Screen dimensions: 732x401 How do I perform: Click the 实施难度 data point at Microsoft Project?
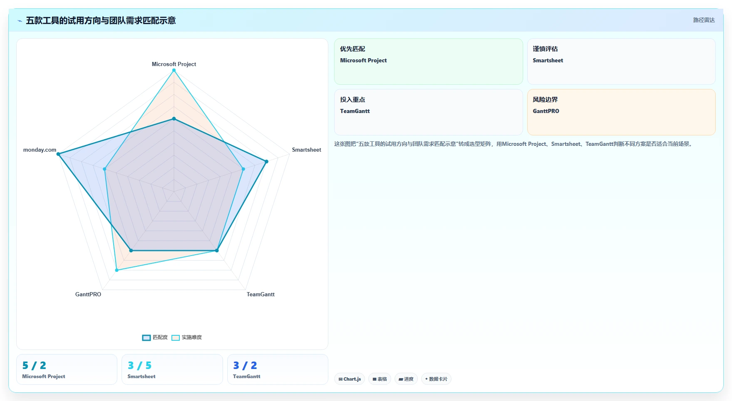tap(174, 70)
